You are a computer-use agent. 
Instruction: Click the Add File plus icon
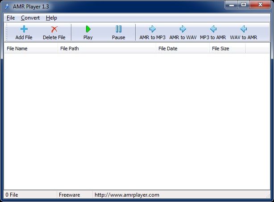[x=24, y=29]
